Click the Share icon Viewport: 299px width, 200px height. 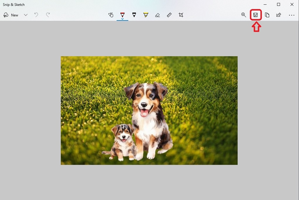click(x=279, y=15)
